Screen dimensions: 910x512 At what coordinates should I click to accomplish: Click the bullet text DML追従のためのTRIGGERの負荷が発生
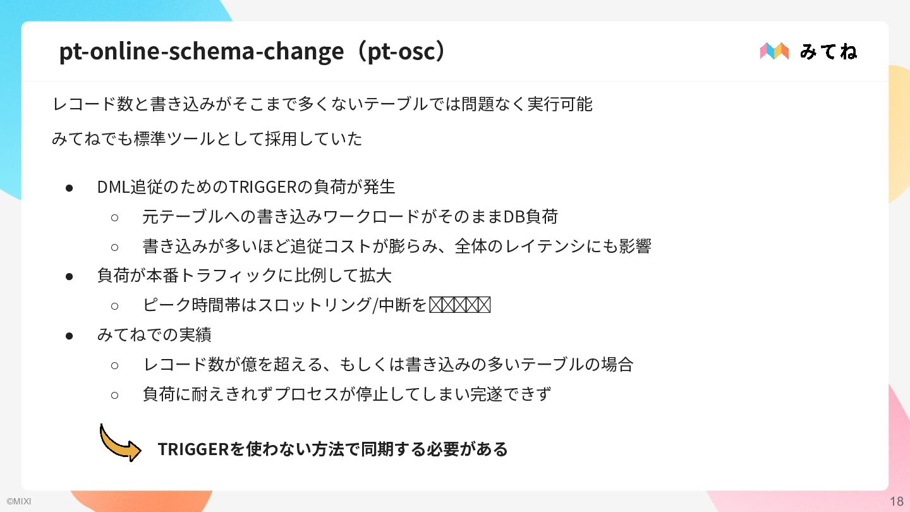click(x=246, y=188)
